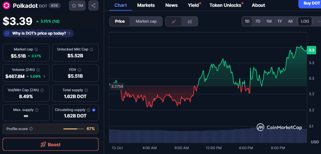The image size is (321, 154).
Task: Switch to the Token Unlocks tab
Action: 225,5
